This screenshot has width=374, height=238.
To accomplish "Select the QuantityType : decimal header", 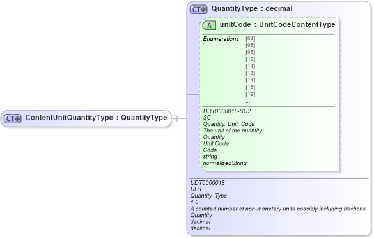I will [252, 8].
